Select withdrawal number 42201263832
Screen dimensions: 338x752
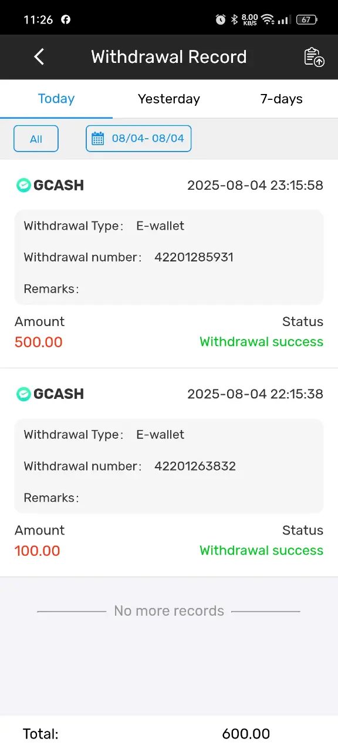pos(195,466)
